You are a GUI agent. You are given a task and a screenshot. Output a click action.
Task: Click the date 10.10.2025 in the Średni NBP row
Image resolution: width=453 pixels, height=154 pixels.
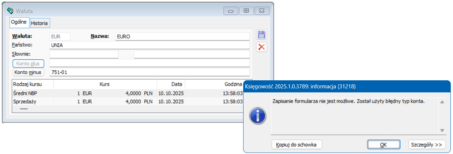pos(171,93)
